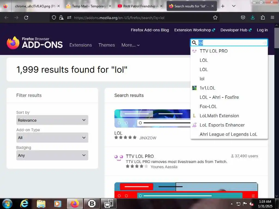Launch Internet Explorer from the taskbar
Viewport: 279px width, 209px height.
point(24,204)
